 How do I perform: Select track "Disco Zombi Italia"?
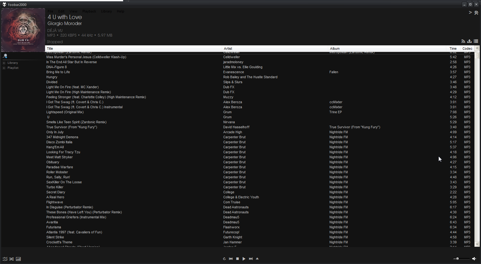(59, 142)
